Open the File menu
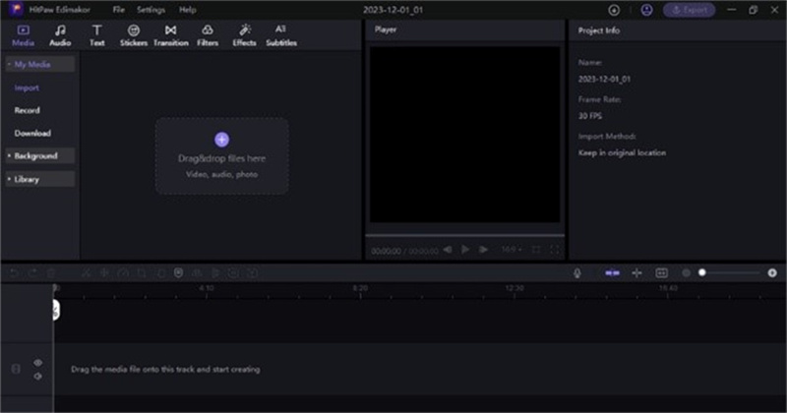This screenshot has height=413, width=787. point(118,10)
